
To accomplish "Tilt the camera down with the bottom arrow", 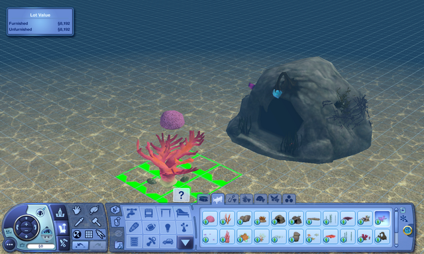I will (x=26, y=236).
